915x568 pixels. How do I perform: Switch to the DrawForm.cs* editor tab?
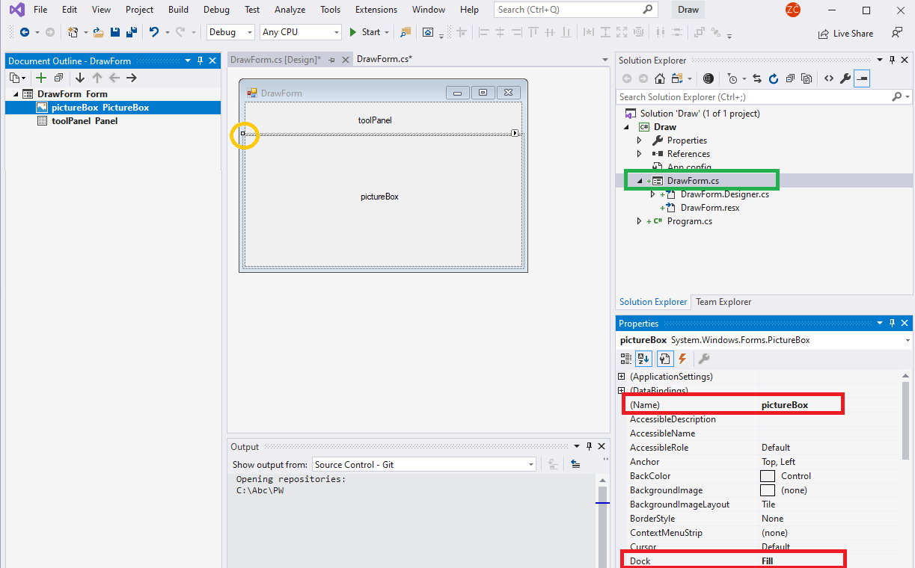(x=385, y=60)
